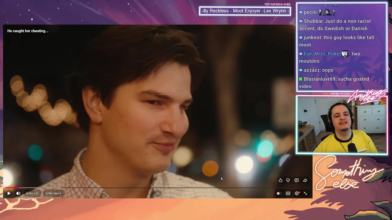The height and width of the screenshot is (220, 392).
Task: Click peciti's emote chat message
Action: 317,12
